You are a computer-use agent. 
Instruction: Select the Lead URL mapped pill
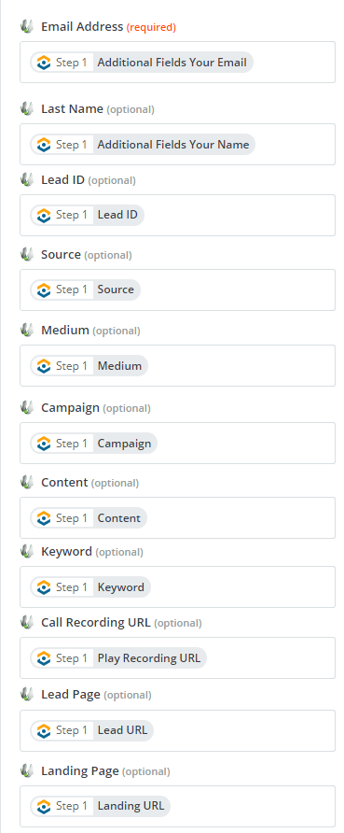click(91, 730)
